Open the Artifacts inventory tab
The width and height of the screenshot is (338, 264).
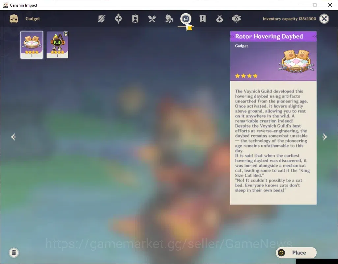tap(118, 18)
